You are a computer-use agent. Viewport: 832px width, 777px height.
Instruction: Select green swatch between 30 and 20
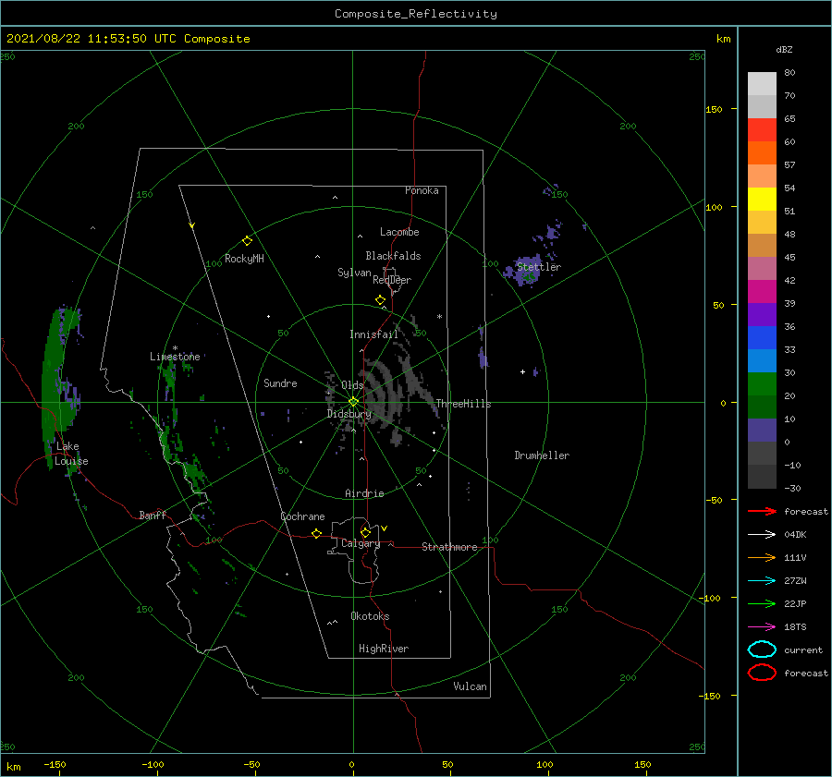click(762, 383)
